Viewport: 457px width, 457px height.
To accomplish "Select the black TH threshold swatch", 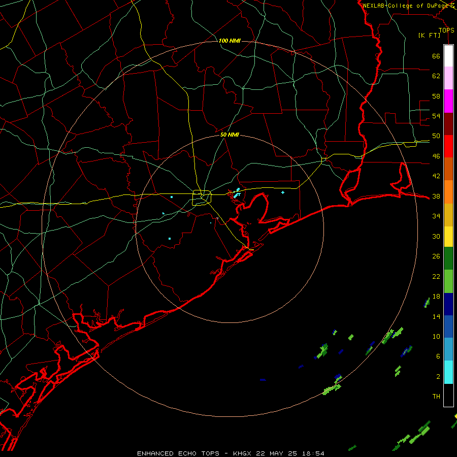I will pos(448,395).
